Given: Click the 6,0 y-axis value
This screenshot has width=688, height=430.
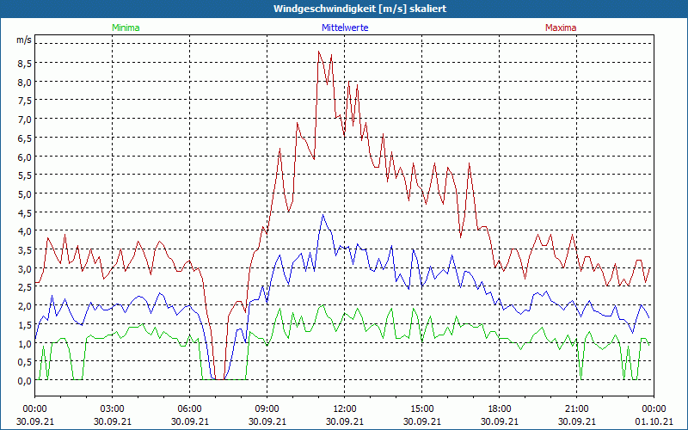Looking at the screenshot, I should pos(24,157).
